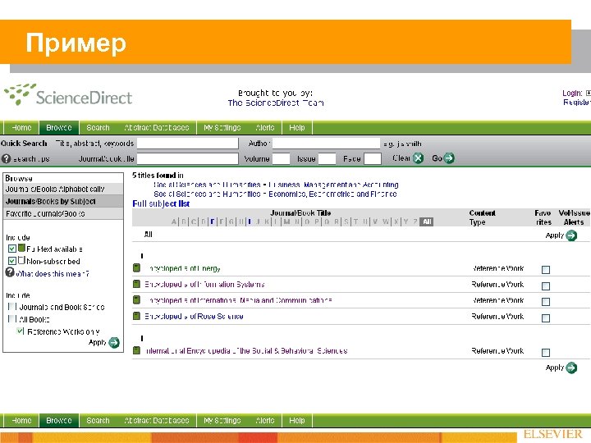Click The ScienceDirect Team link

(x=276, y=103)
